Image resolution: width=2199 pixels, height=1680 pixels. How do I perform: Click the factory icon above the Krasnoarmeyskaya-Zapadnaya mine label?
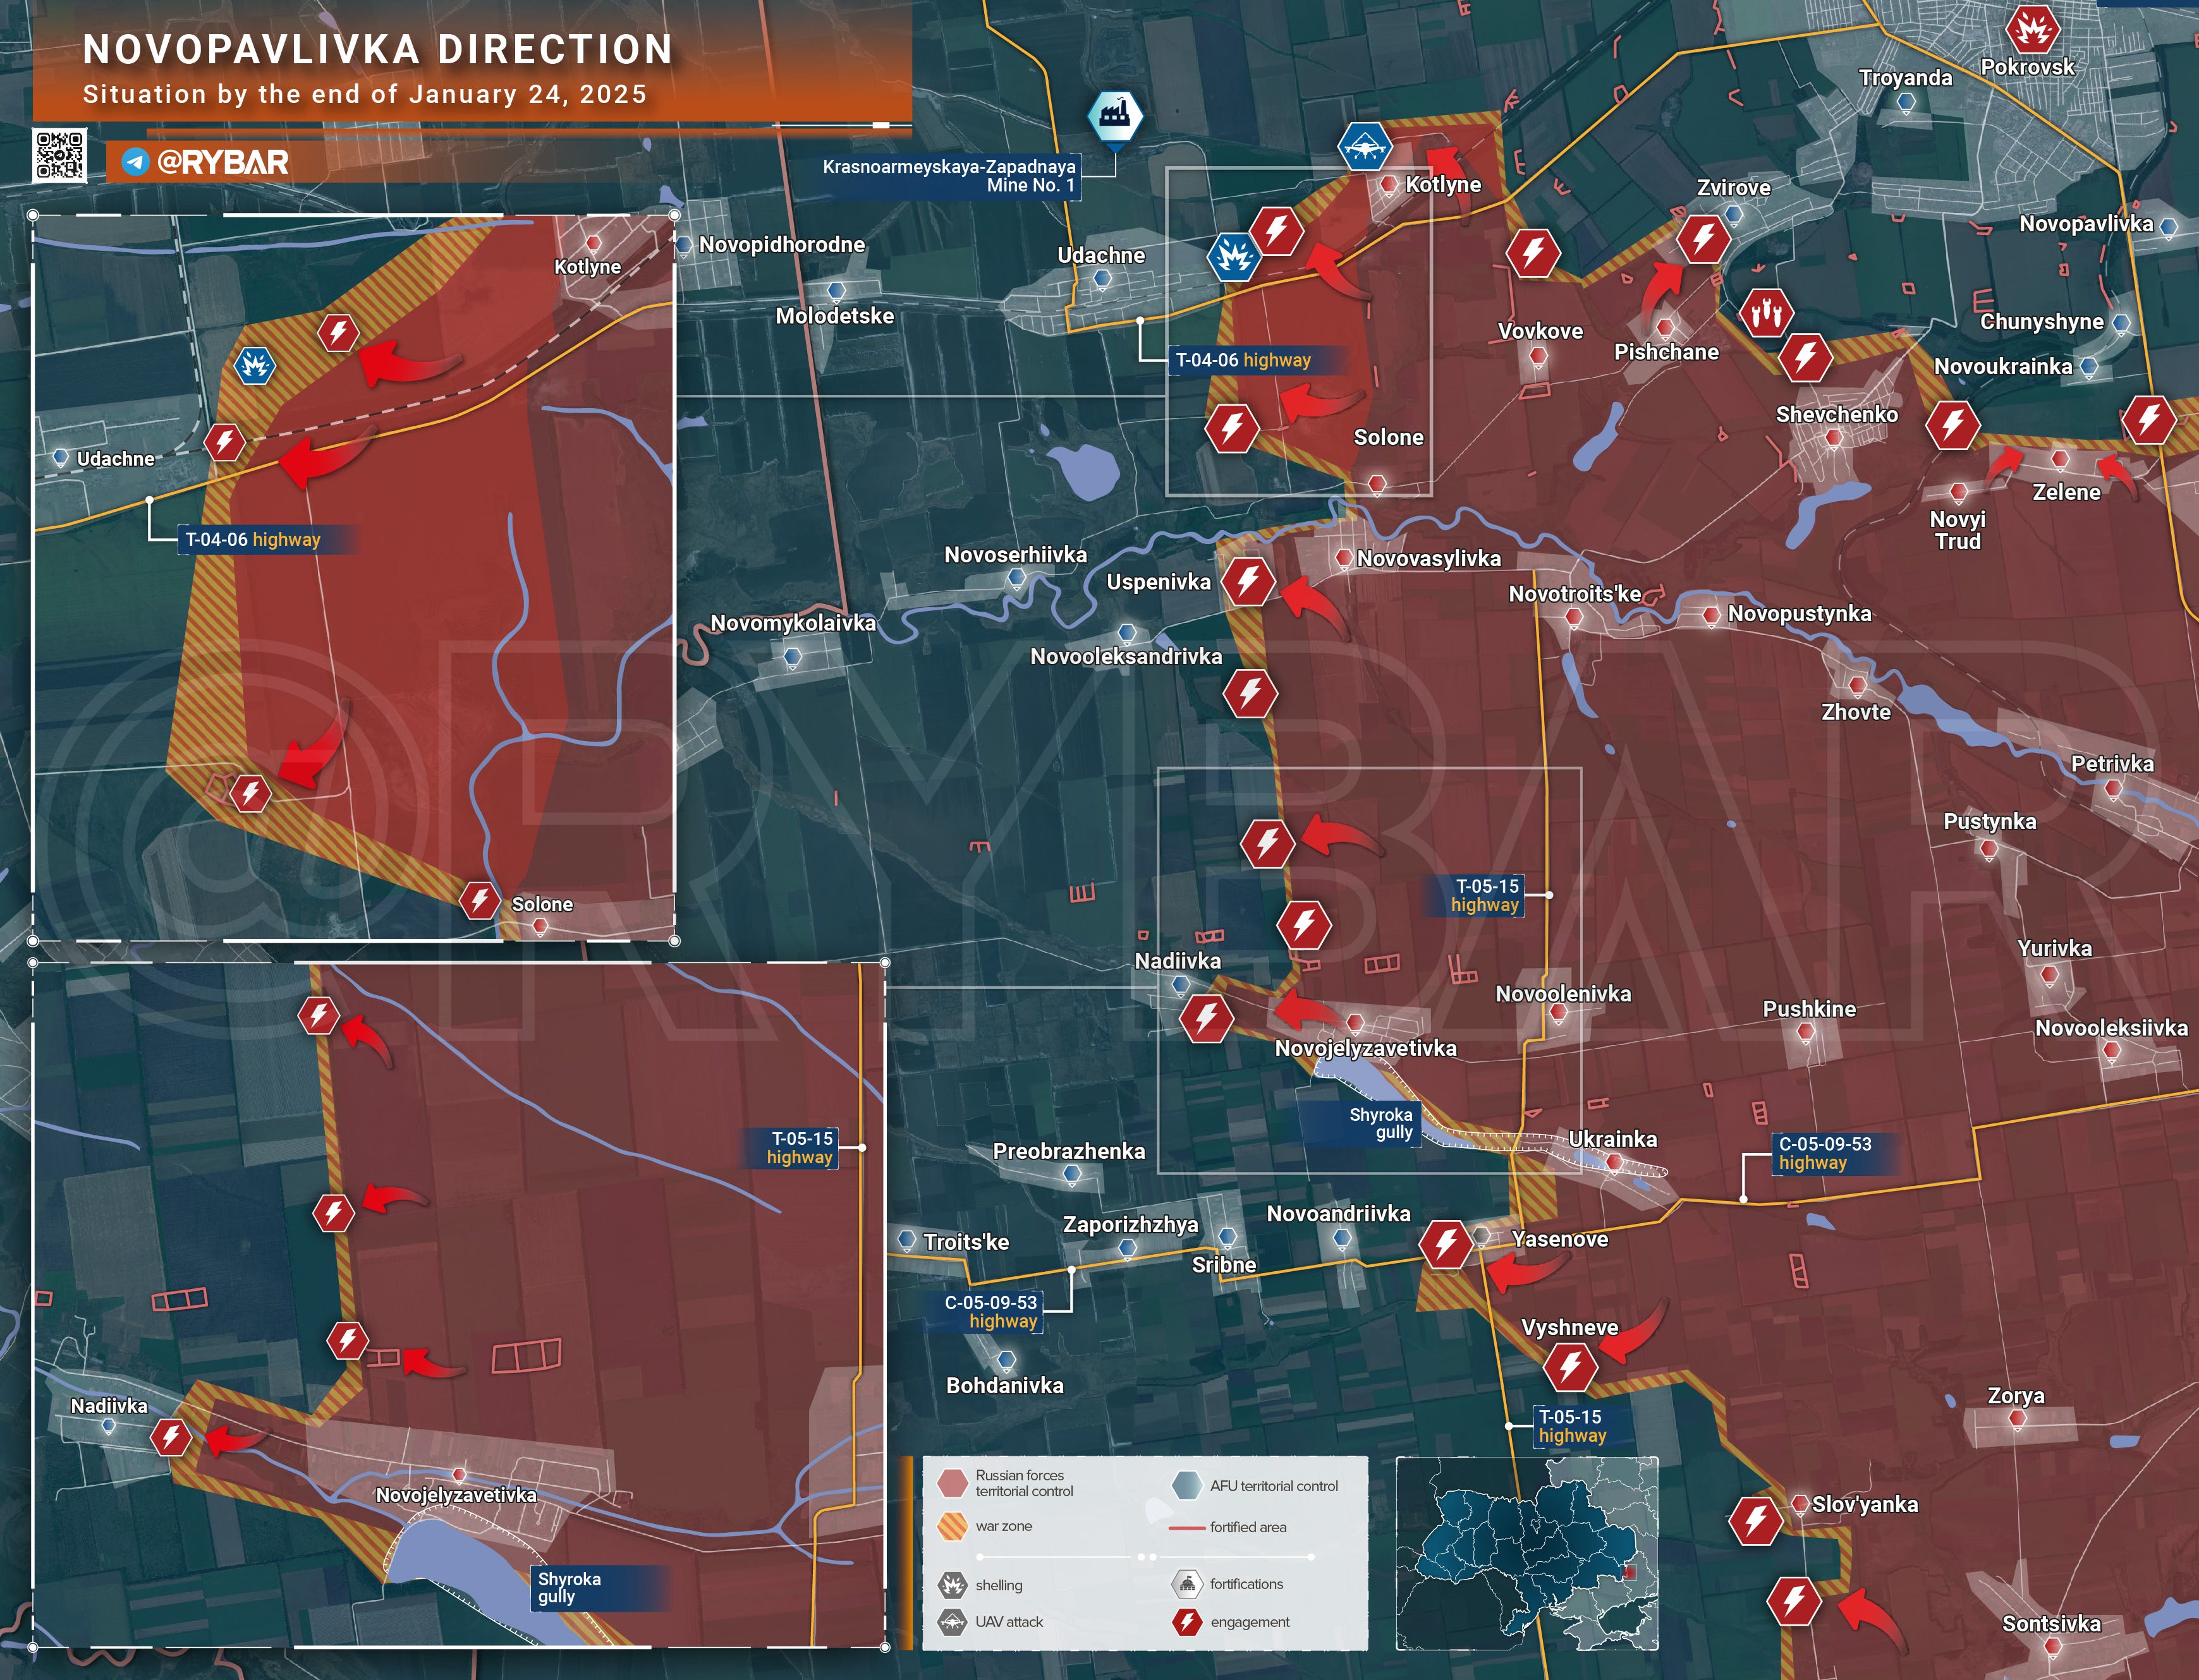(x=1114, y=115)
